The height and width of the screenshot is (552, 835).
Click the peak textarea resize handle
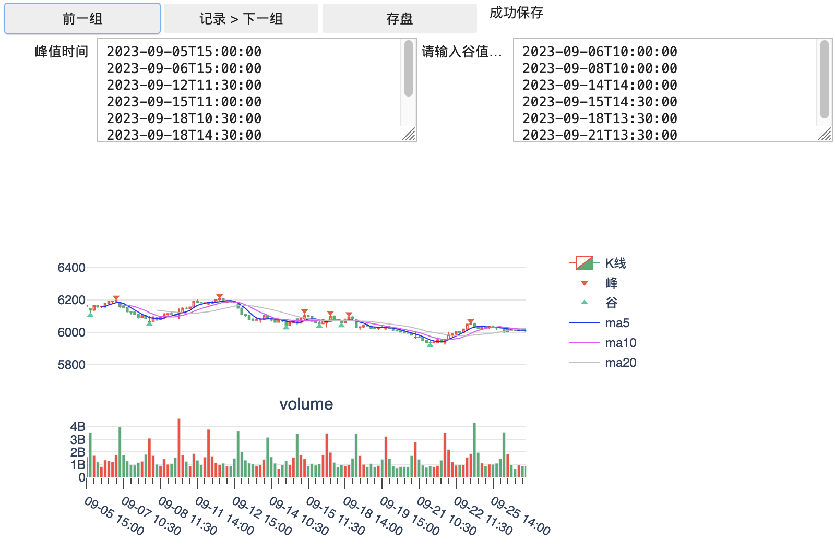[x=410, y=135]
